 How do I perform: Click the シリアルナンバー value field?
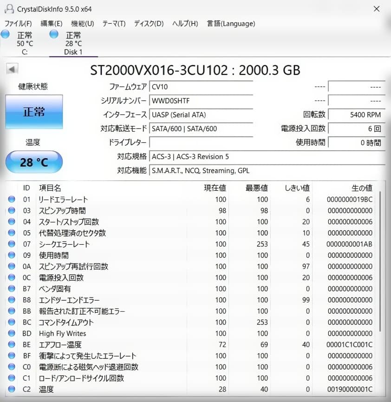pos(201,101)
